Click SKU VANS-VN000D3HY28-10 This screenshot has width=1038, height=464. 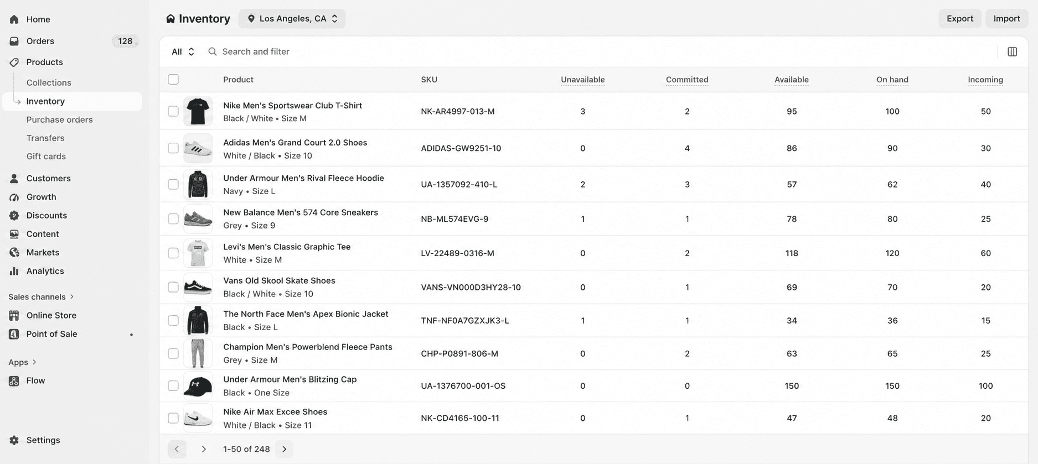coord(471,288)
